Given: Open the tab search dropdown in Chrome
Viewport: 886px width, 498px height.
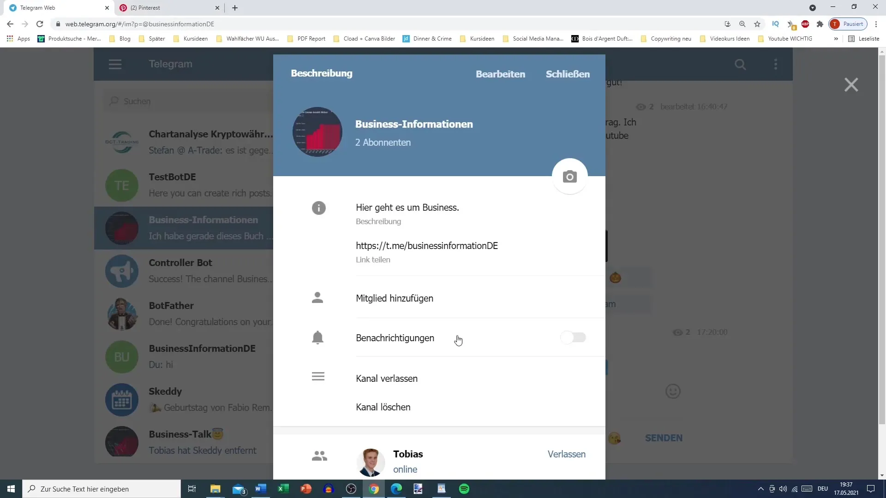Looking at the screenshot, I should click(x=813, y=8).
